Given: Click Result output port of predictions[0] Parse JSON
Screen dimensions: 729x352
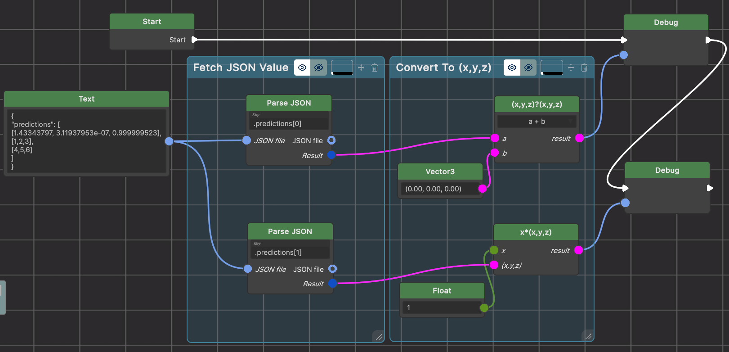Looking at the screenshot, I should coord(331,155).
